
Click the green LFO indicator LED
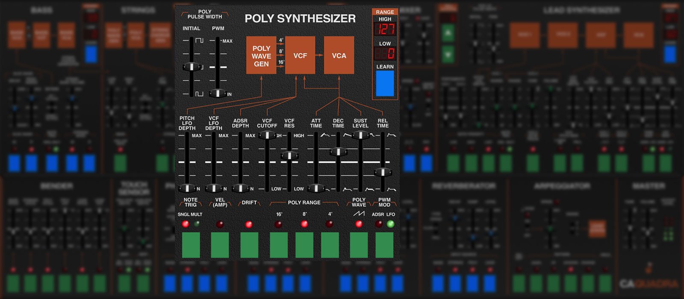point(390,224)
